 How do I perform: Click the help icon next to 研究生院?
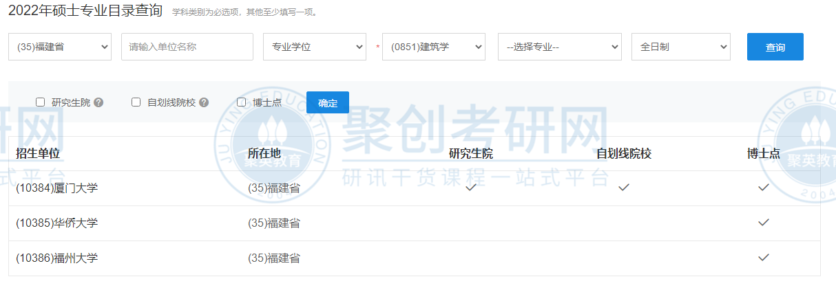coord(98,102)
